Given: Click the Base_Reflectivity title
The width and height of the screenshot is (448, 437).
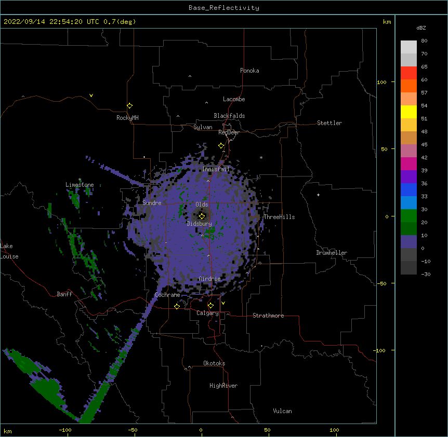Looking at the screenshot, I should tap(224, 8).
